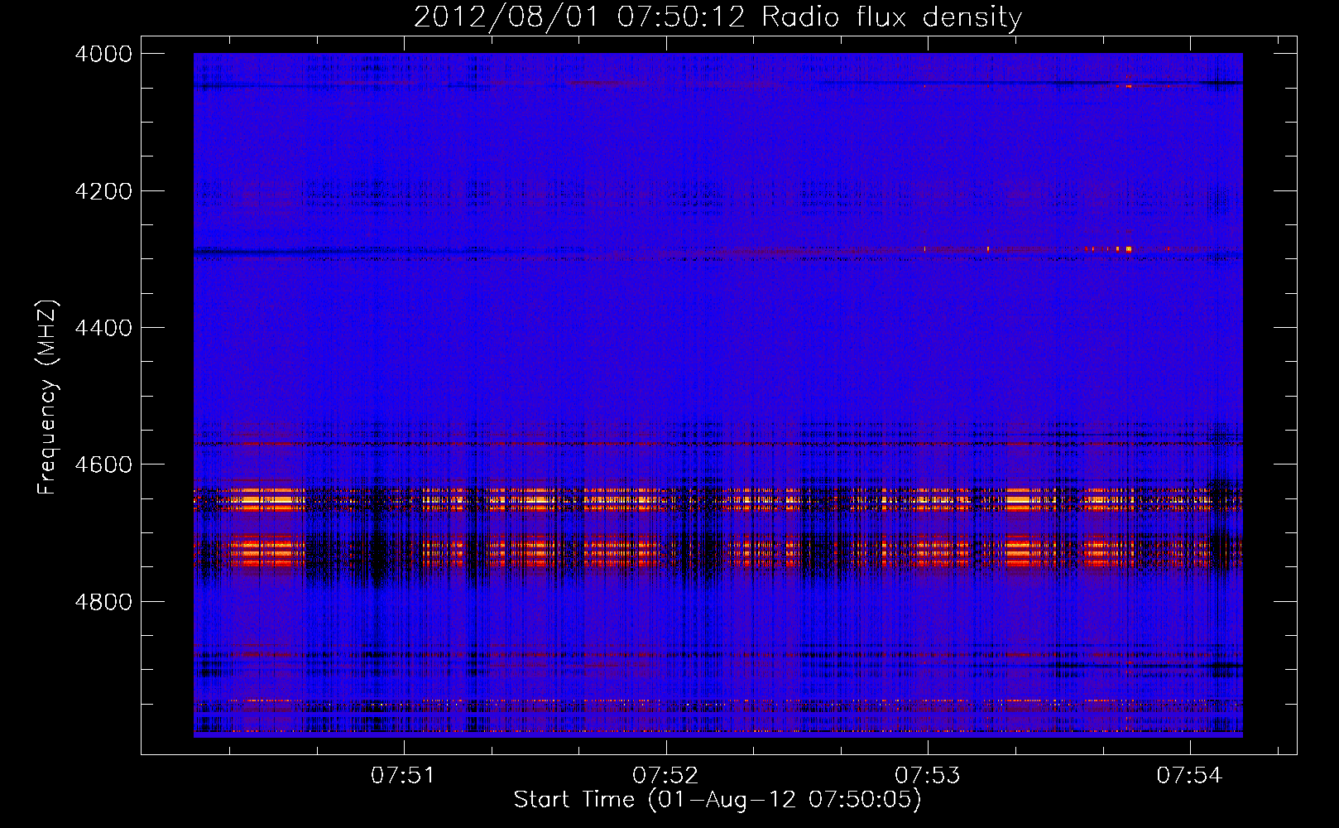Click the plot title '2012/08/01 07:50:12 Radio flux density'
The height and width of the screenshot is (828, 1339).
tap(717, 17)
